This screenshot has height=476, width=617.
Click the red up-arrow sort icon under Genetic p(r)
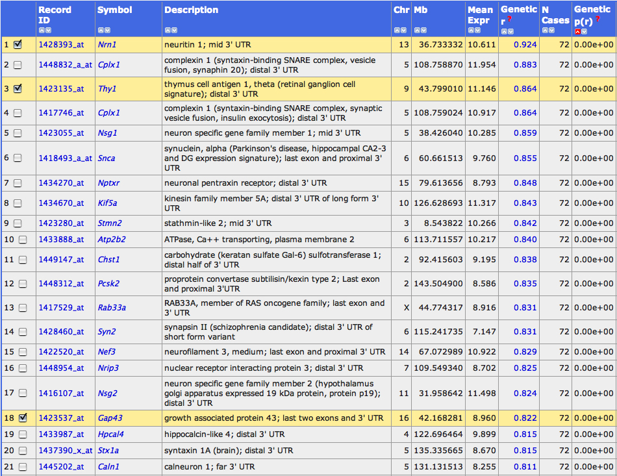tap(577, 31)
